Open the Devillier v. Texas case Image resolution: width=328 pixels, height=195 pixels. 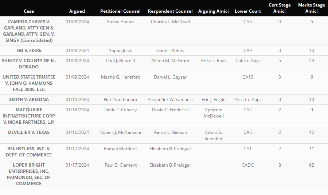tap(29, 132)
